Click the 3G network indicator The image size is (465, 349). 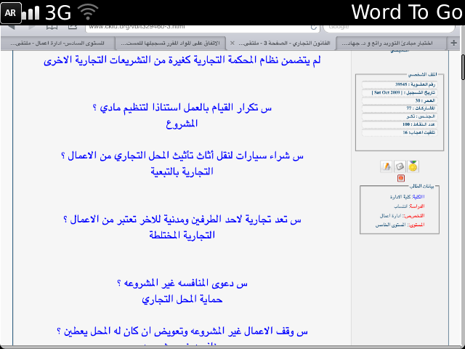pyautogui.click(x=58, y=13)
